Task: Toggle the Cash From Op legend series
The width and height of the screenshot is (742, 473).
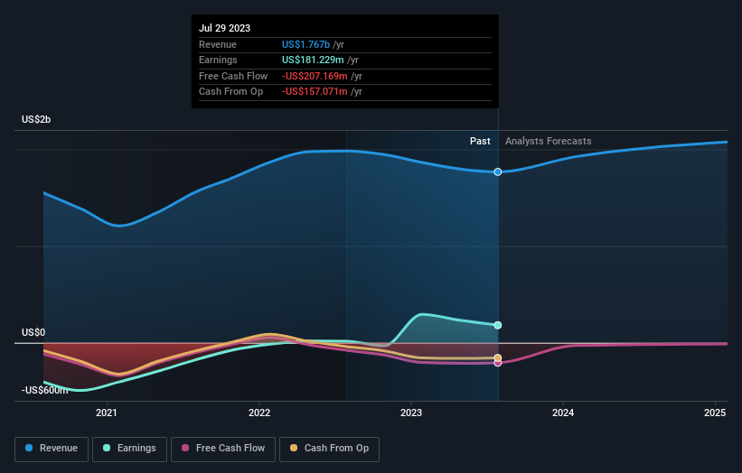Action: (x=329, y=449)
